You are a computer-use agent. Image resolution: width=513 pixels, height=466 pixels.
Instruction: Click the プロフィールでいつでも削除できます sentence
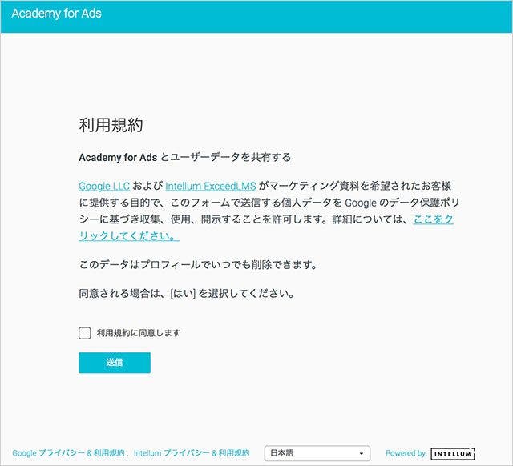coord(198,264)
